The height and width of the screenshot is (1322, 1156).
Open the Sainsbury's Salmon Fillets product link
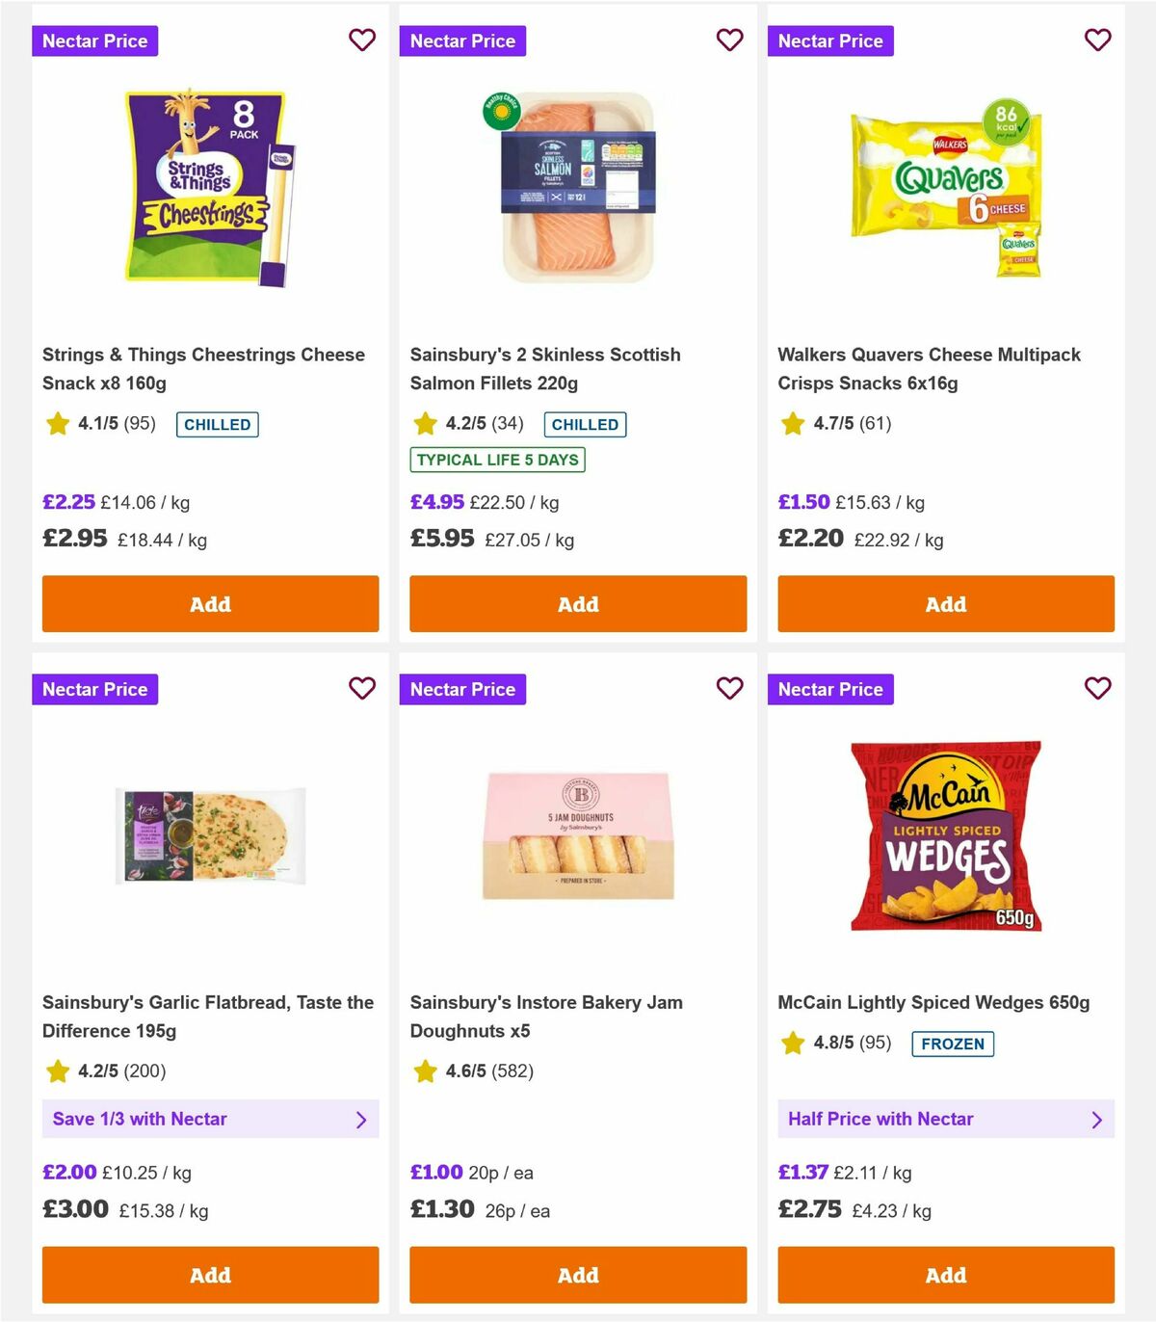545,368
